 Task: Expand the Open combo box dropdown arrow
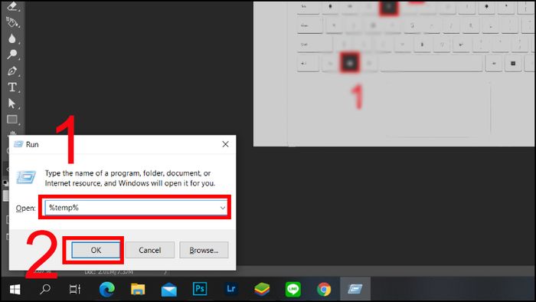click(x=223, y=208)
